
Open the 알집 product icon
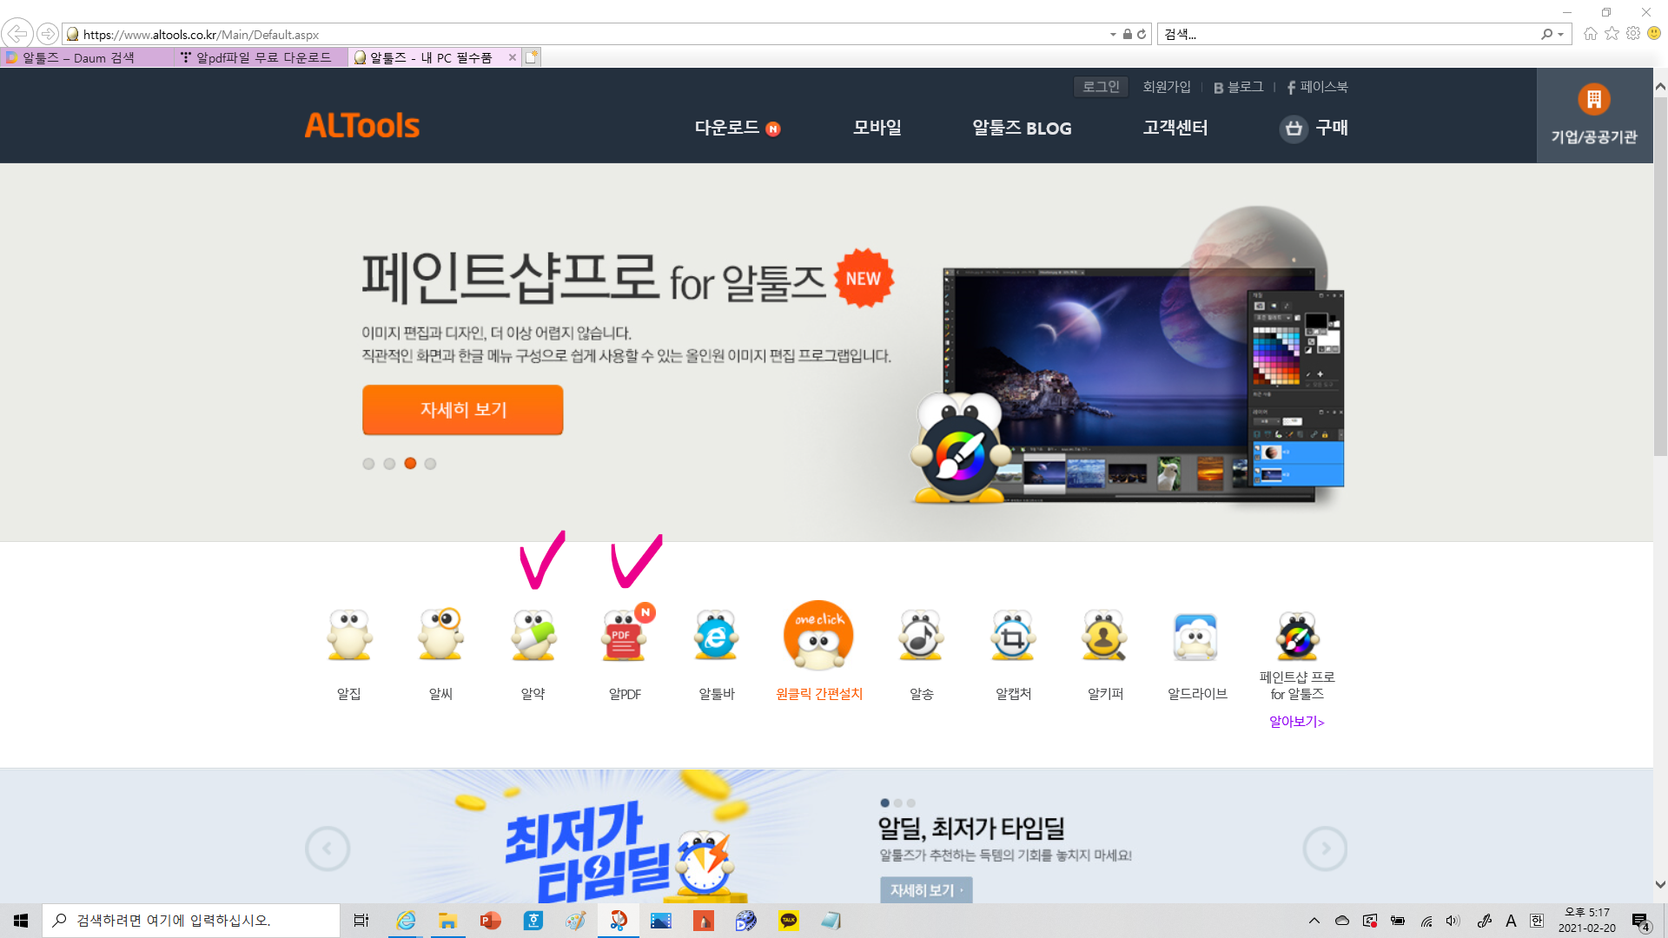click(348, 637)
